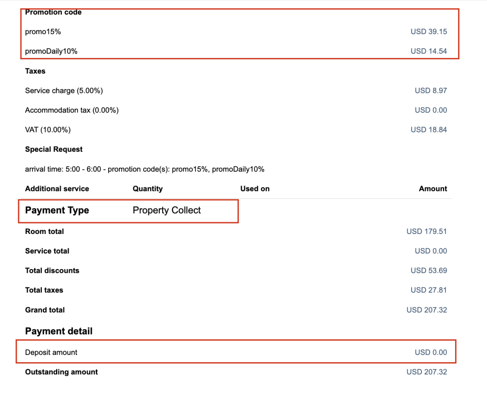Click the promoDaily10% amount USD 14.54
The width and height of the screenshot is (487, 393).
429,51
